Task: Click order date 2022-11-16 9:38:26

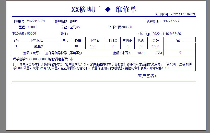Action: pos(167,34)
